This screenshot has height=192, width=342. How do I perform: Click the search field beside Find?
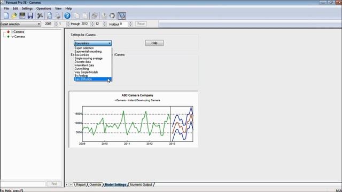click(x=23, y=184)
